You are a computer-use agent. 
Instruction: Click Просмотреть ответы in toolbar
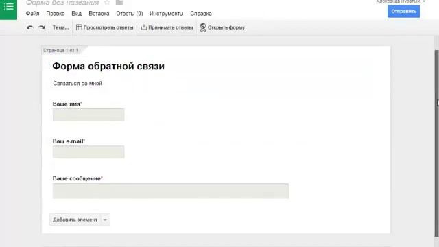coord(105,27)
